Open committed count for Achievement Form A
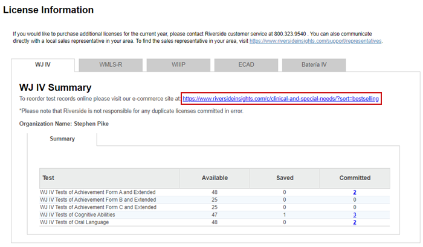This screenshot has width=423, height=247. pyautogui.click(x=355, y=192)
